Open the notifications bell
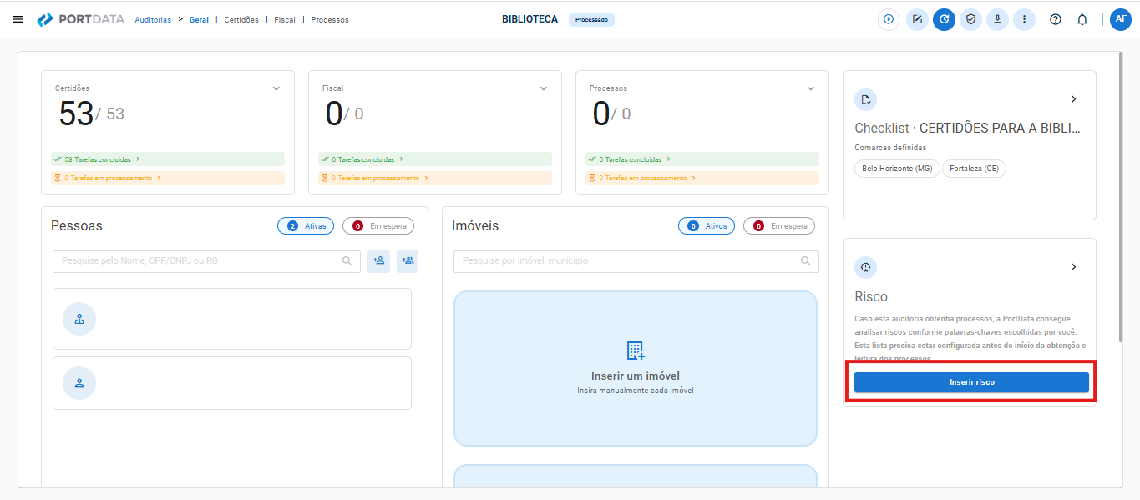The height and width of the screenshot is (500, 1140). pos(1082,19)
